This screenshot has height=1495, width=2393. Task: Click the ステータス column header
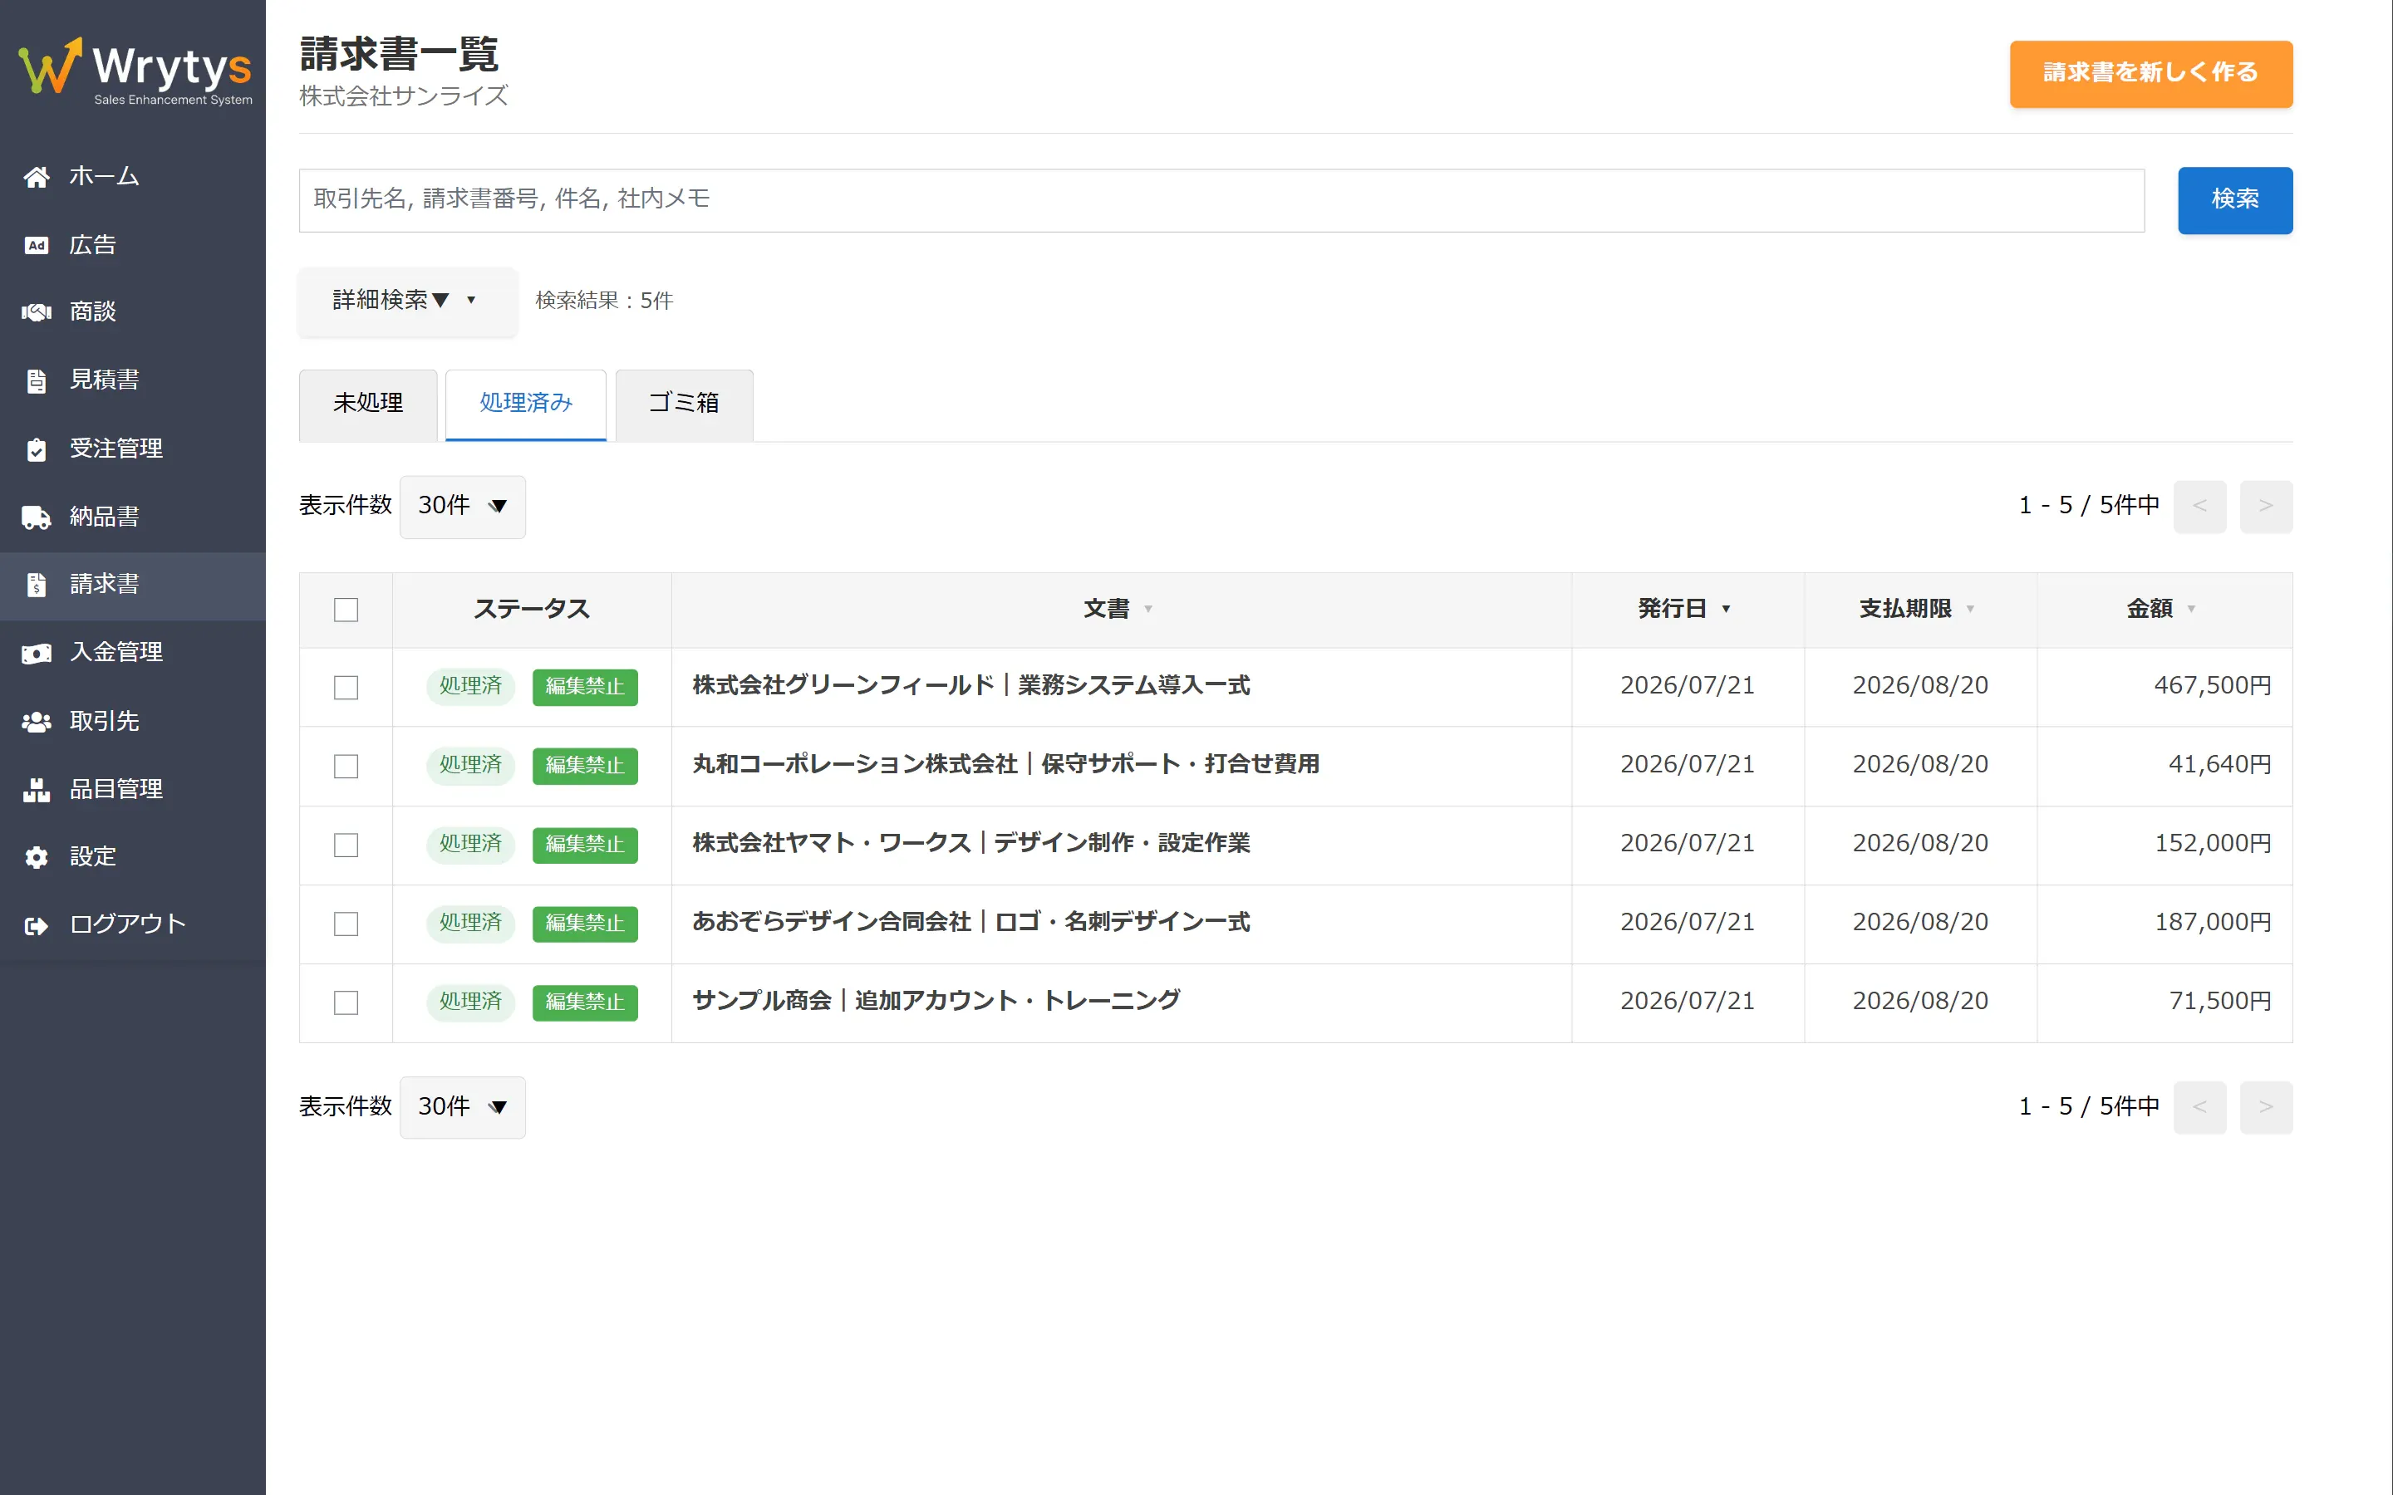[x=531, y=609]
